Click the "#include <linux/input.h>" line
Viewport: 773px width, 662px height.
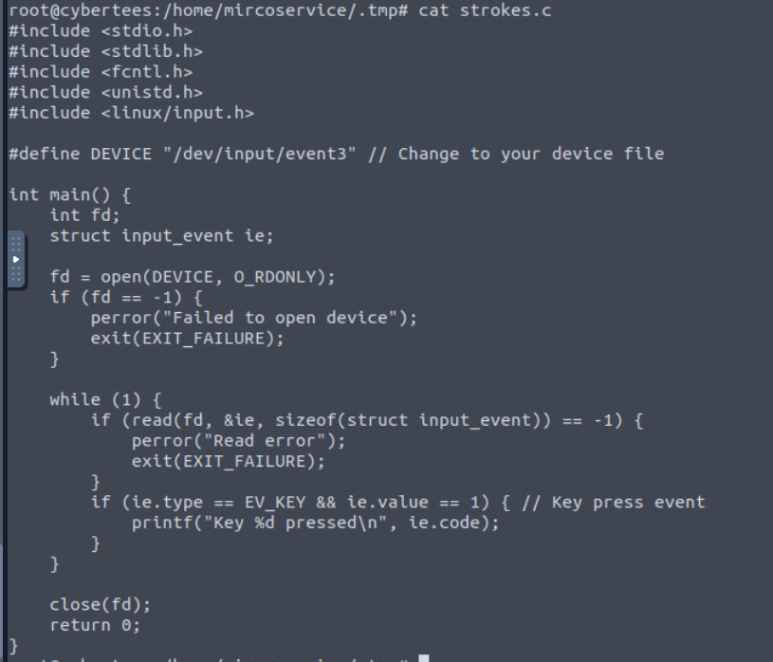[131, 113]
